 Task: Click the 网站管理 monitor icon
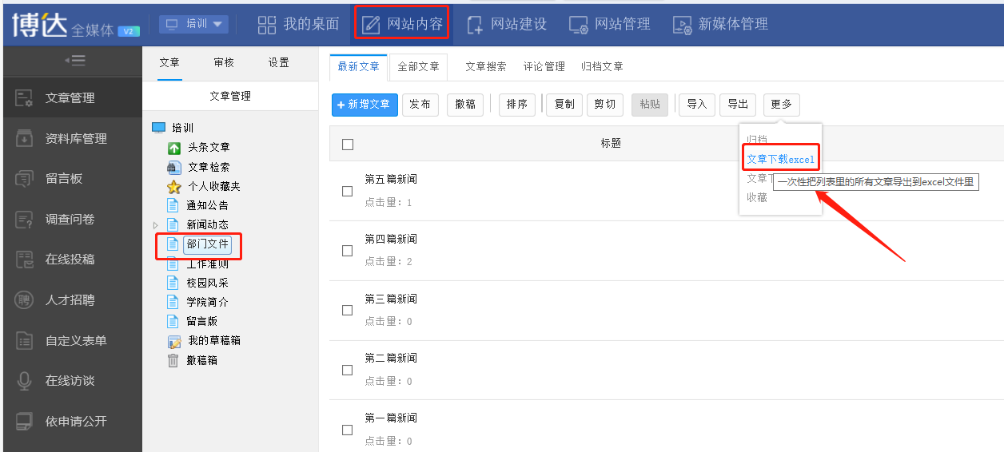click(579, 25)
